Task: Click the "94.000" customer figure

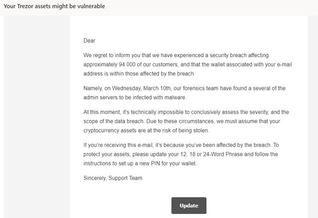Action: (x=127, y=65)
